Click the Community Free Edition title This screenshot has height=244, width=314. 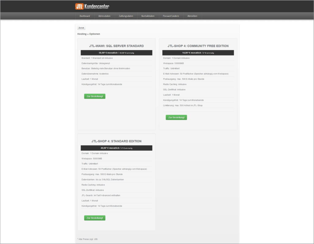(198, 46)
